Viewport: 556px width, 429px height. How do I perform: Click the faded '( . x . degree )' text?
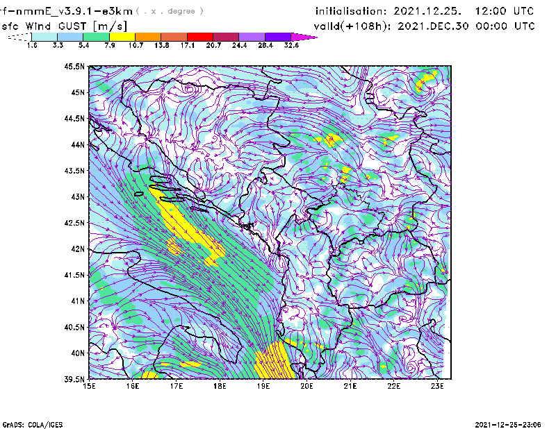point(170,11)
